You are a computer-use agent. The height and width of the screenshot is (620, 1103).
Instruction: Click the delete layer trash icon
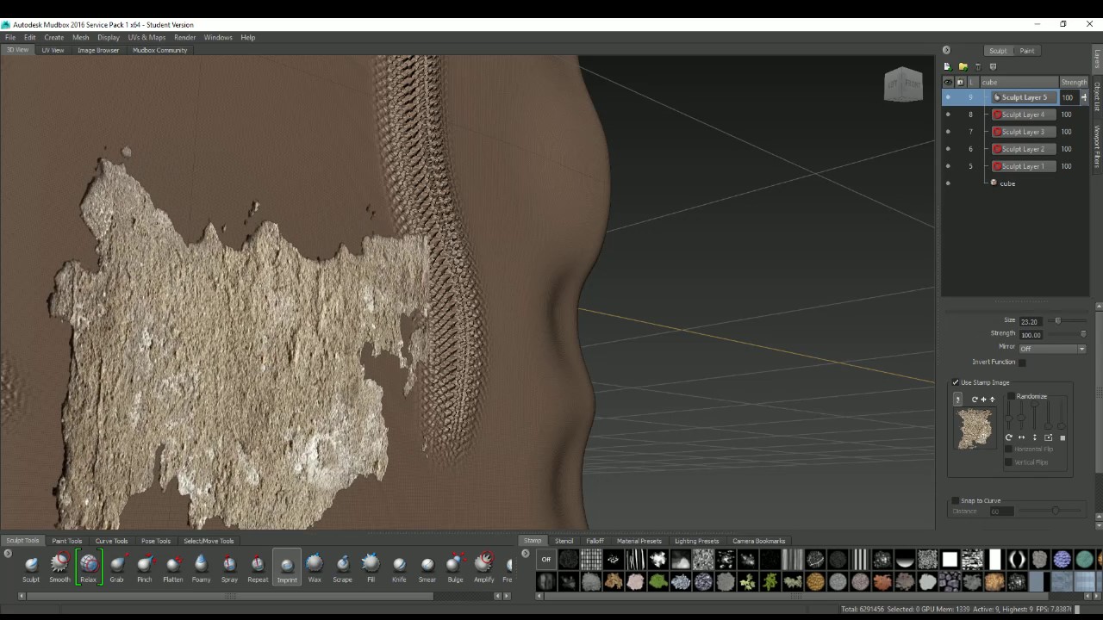977,66
